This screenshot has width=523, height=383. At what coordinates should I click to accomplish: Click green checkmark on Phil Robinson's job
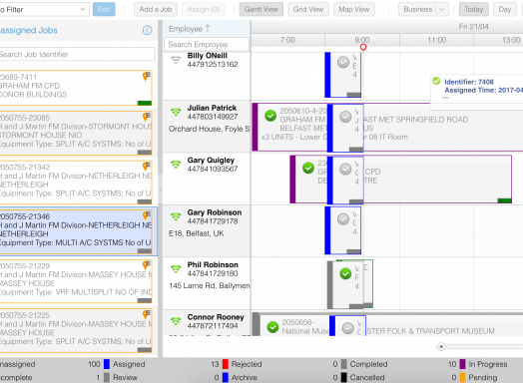coord(345,273)
